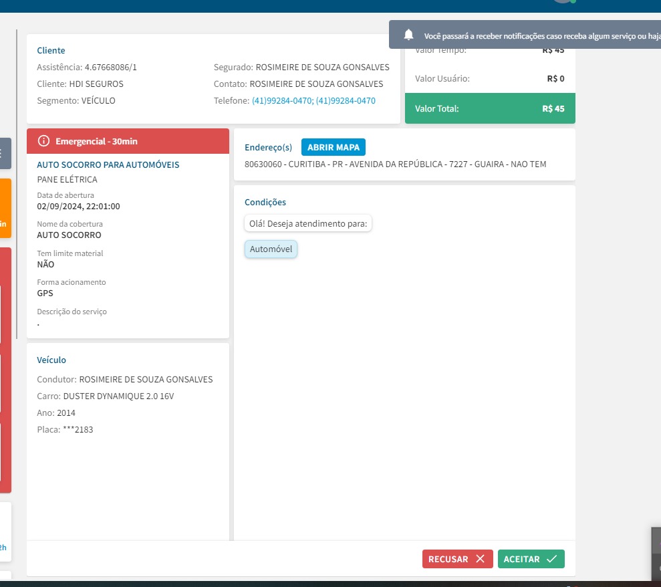Click the Assistência number 4.67668086/1

(x=110, y=68)
